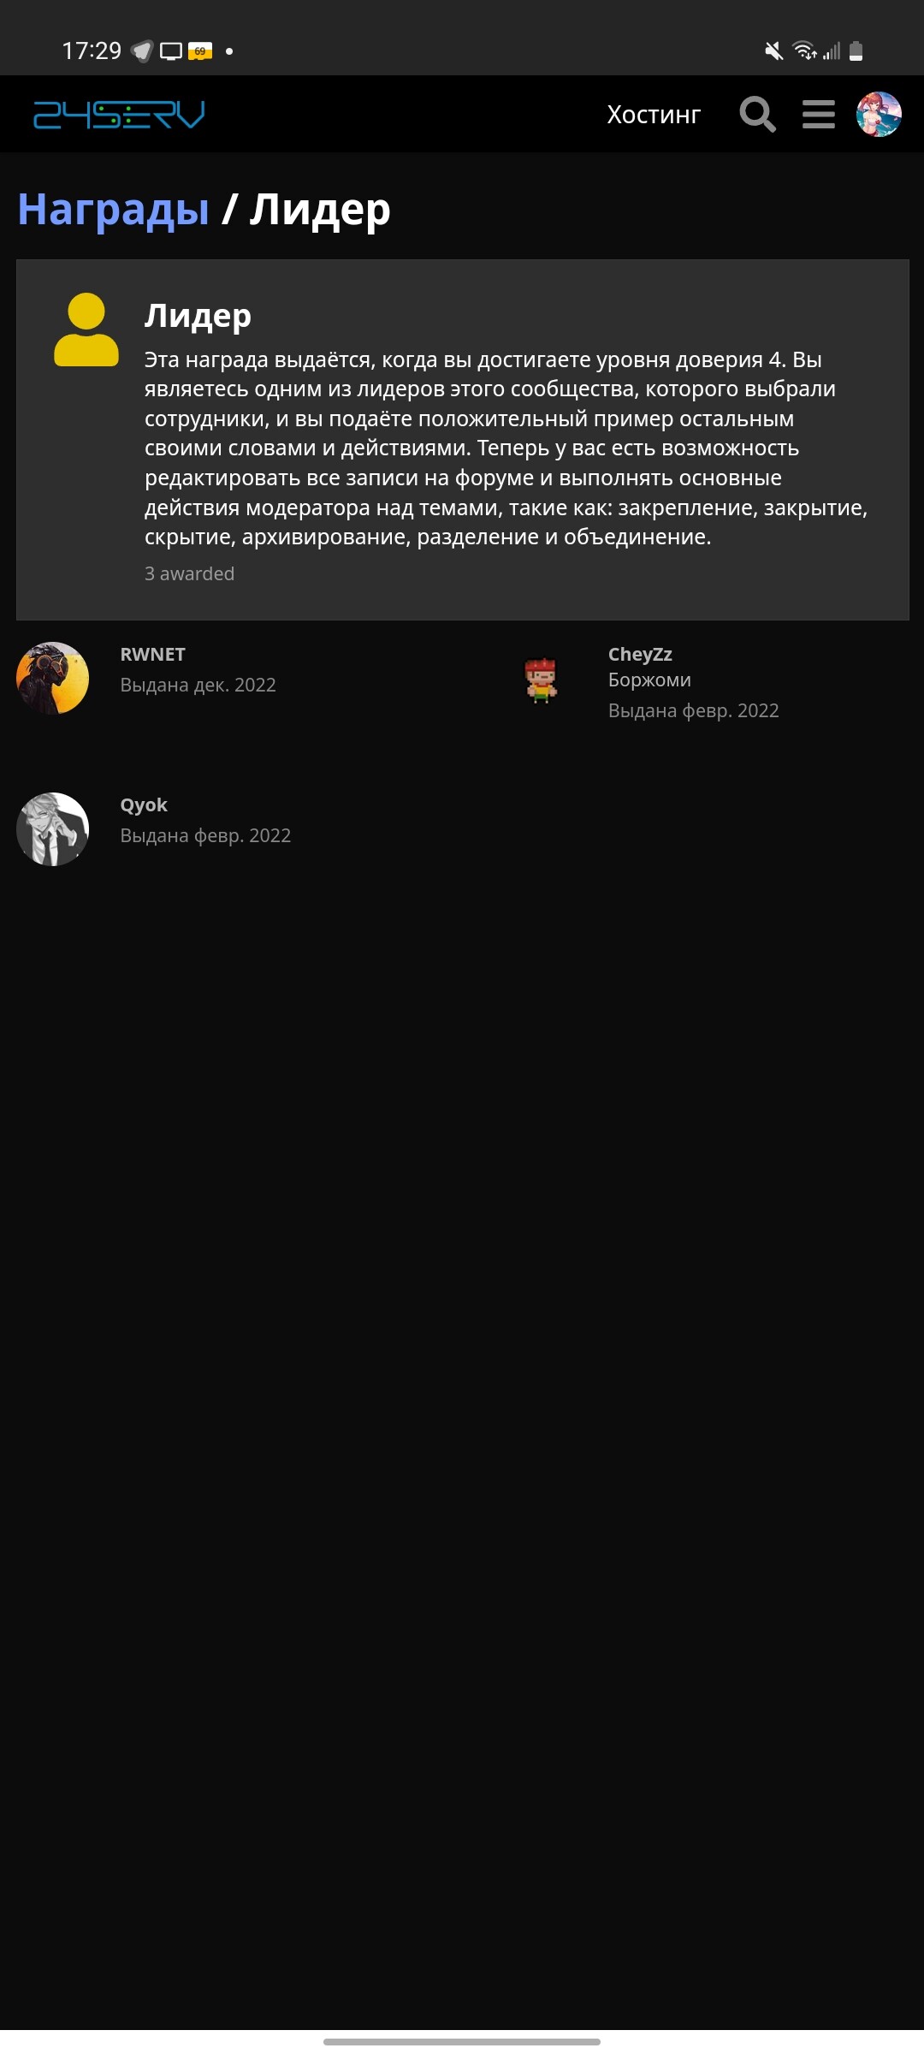The width and height of the screenshot is (924, 2054).
Task: Tap the bottom navigation gesture handle
Action: coord(462,2041)
